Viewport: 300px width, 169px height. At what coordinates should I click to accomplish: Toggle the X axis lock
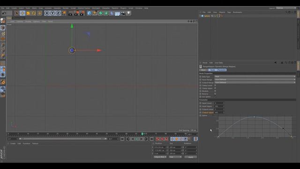coord(47,13)
